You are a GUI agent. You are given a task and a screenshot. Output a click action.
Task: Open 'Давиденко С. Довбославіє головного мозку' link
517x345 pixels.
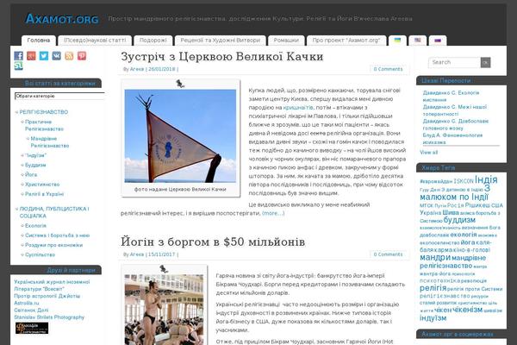tap(455, 124)
